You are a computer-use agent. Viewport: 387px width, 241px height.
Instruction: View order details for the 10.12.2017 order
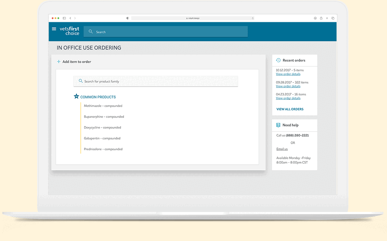coord(288,74)
